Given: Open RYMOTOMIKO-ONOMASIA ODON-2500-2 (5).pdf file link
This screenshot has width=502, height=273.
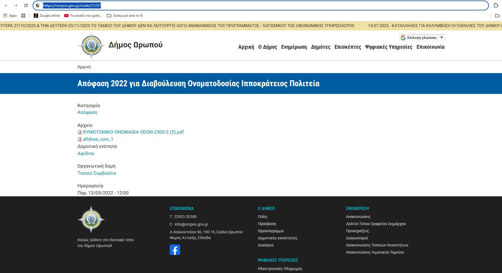Looking at the screenshot, I should click(x=133, y=132).
